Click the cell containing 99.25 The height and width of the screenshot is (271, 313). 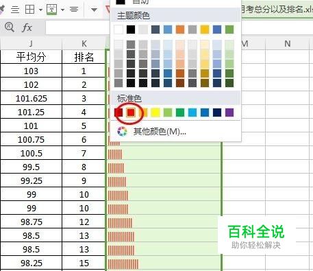tap(31, 180)
